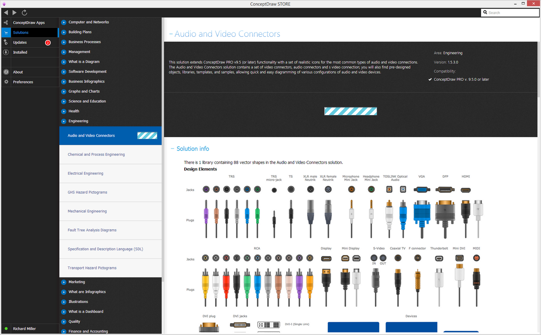This screenshot has width=541, height=335.
Task: Go back with the left arrow
Action: coord(5,13)
